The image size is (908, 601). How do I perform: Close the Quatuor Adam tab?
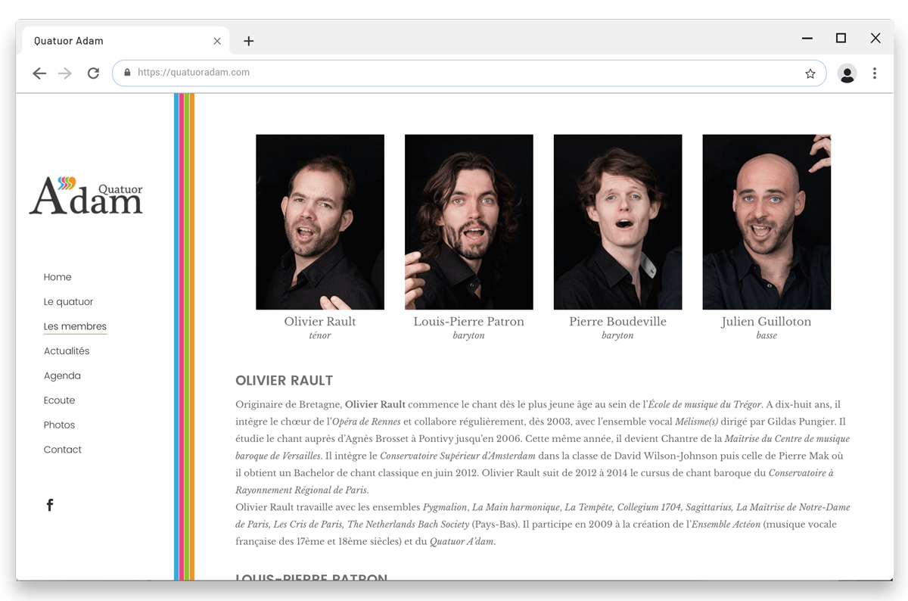pyautogui.click(x=217, y=41)
